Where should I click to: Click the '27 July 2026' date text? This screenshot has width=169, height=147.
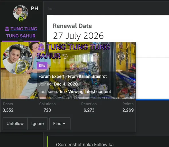[78, 36]
